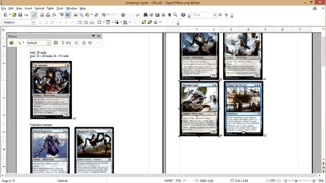
Task: Click the Paste icon
Action: coord(87,15)
